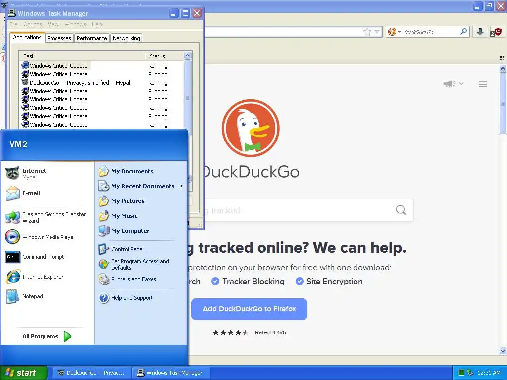The height and width of the screenshot is (380, 507).
Task: Switch to the Processes tab
Action: click(59, 38)
